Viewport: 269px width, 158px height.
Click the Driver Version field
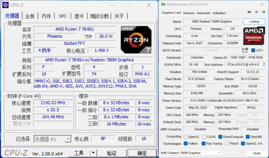pos(224,101)
